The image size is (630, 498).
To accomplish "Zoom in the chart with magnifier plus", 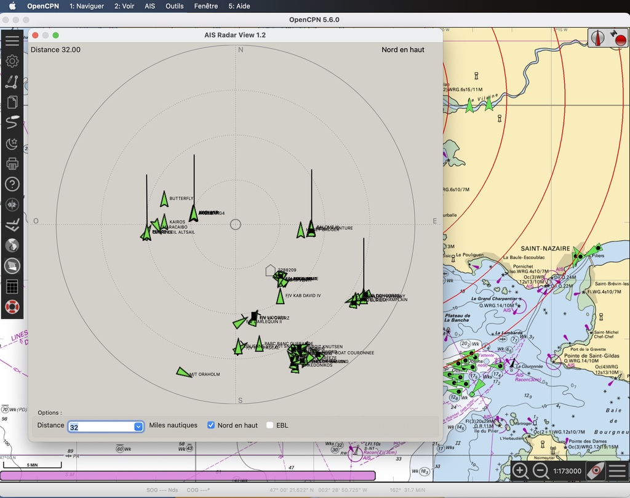I will pos(520,471).
